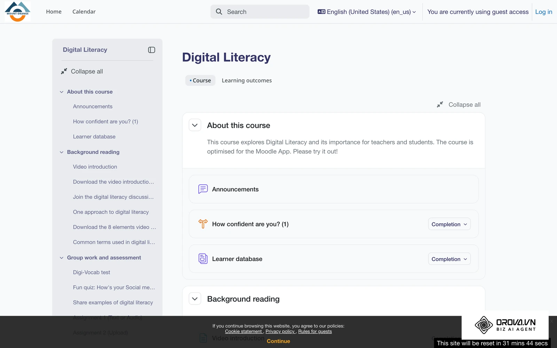Click the Learner database activity icon
Viewport: 557px width, 348px height.
tap(203, 259)
